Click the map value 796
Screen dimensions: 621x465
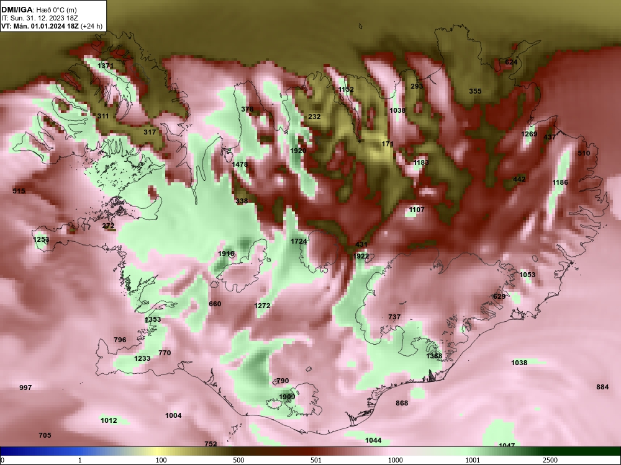[x=120, y=340]
